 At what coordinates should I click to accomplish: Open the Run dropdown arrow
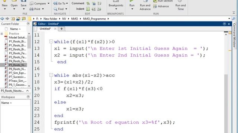132,9
